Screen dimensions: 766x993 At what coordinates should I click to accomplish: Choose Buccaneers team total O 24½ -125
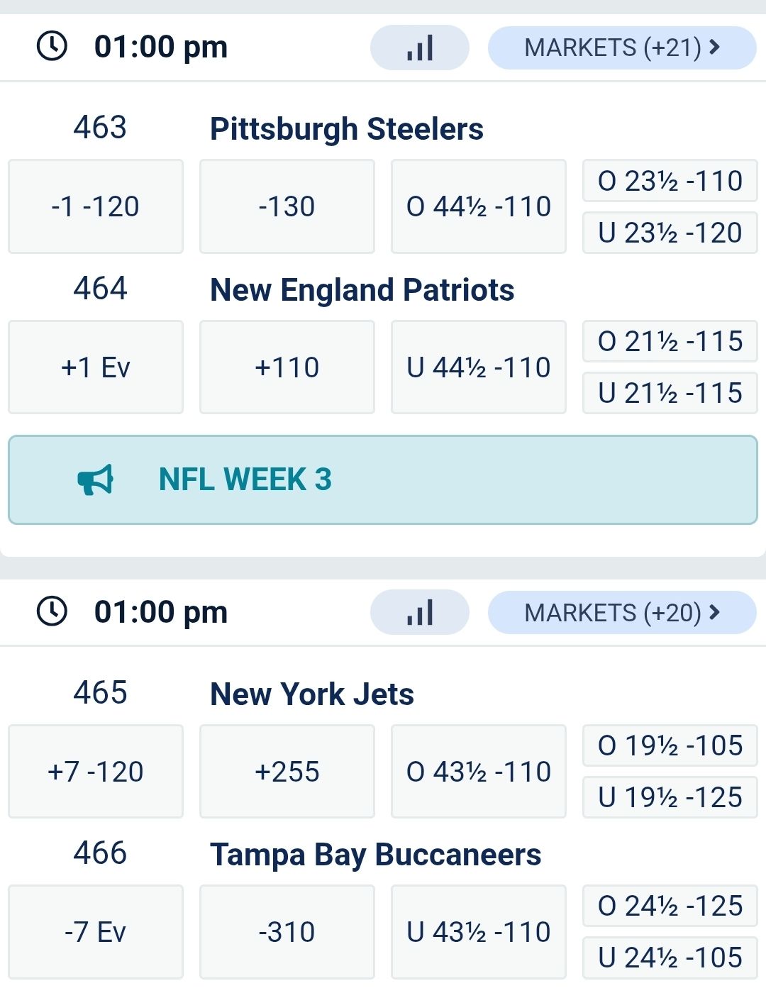point(670,906)
